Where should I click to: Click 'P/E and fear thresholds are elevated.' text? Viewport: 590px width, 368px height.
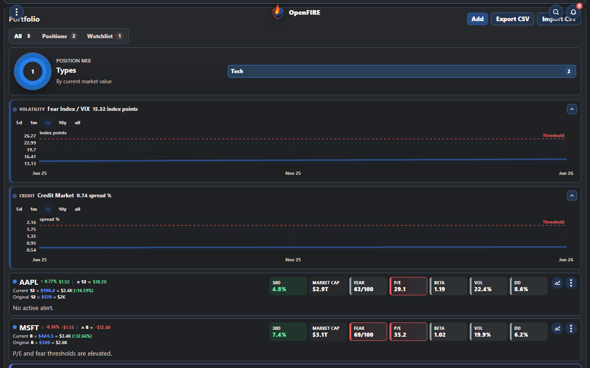[x=62, y=353]
